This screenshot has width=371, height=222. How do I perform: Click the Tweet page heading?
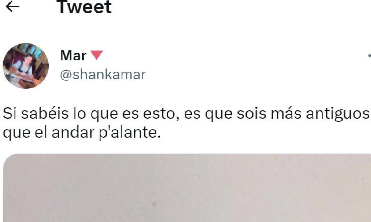(85, 7)
